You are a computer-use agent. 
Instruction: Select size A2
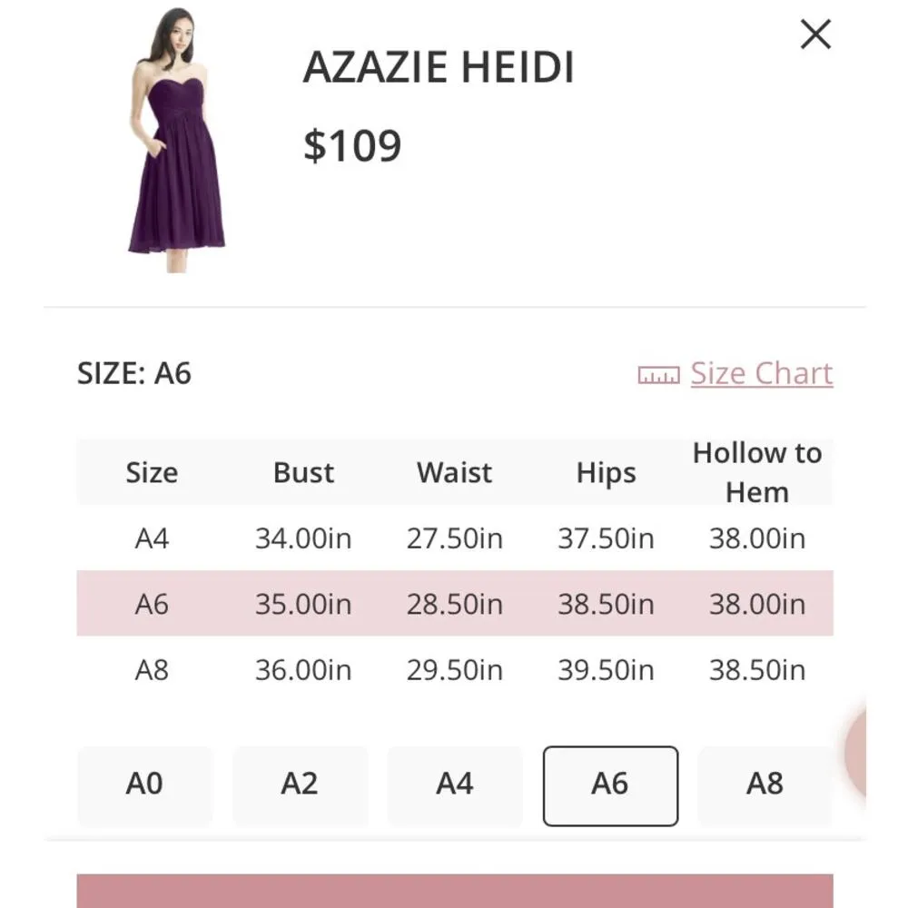point(300,785)
